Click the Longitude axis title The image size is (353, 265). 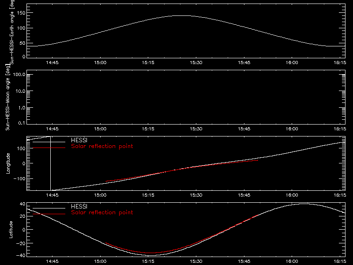(x=8, y=163)
